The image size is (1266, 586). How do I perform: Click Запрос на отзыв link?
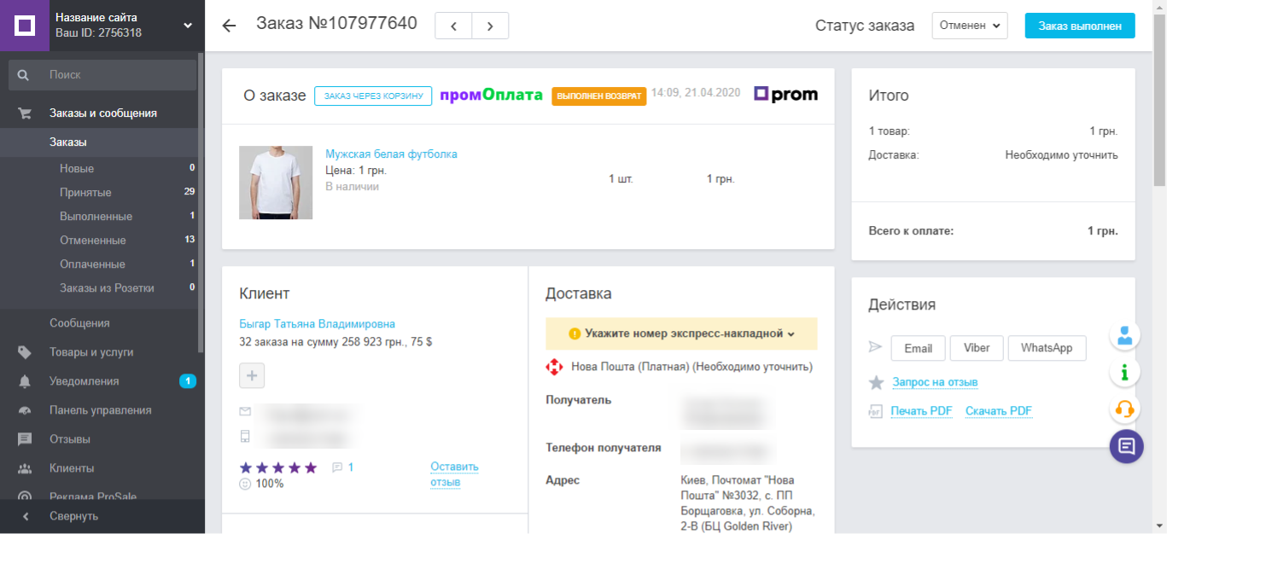(x=935, y=382)
